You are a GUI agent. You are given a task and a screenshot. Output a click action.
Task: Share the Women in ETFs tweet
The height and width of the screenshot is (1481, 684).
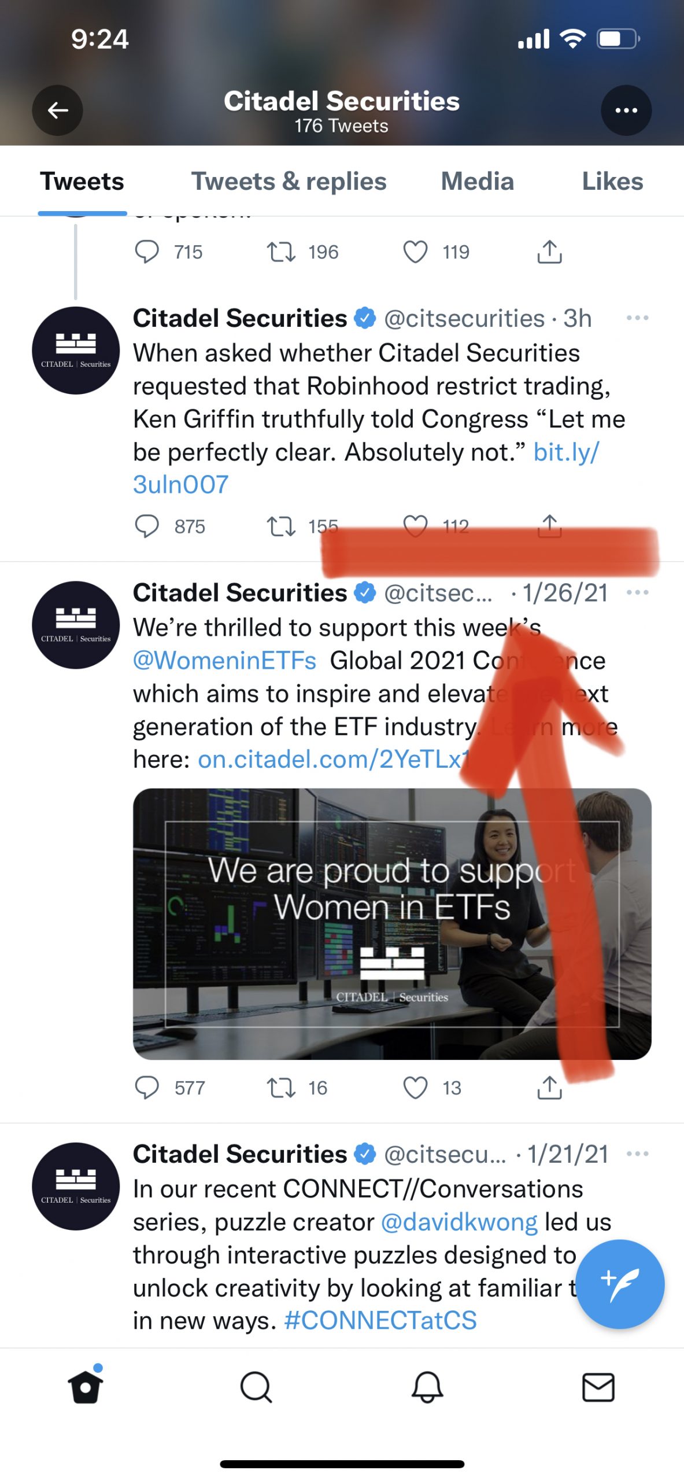coord(549,1088)
